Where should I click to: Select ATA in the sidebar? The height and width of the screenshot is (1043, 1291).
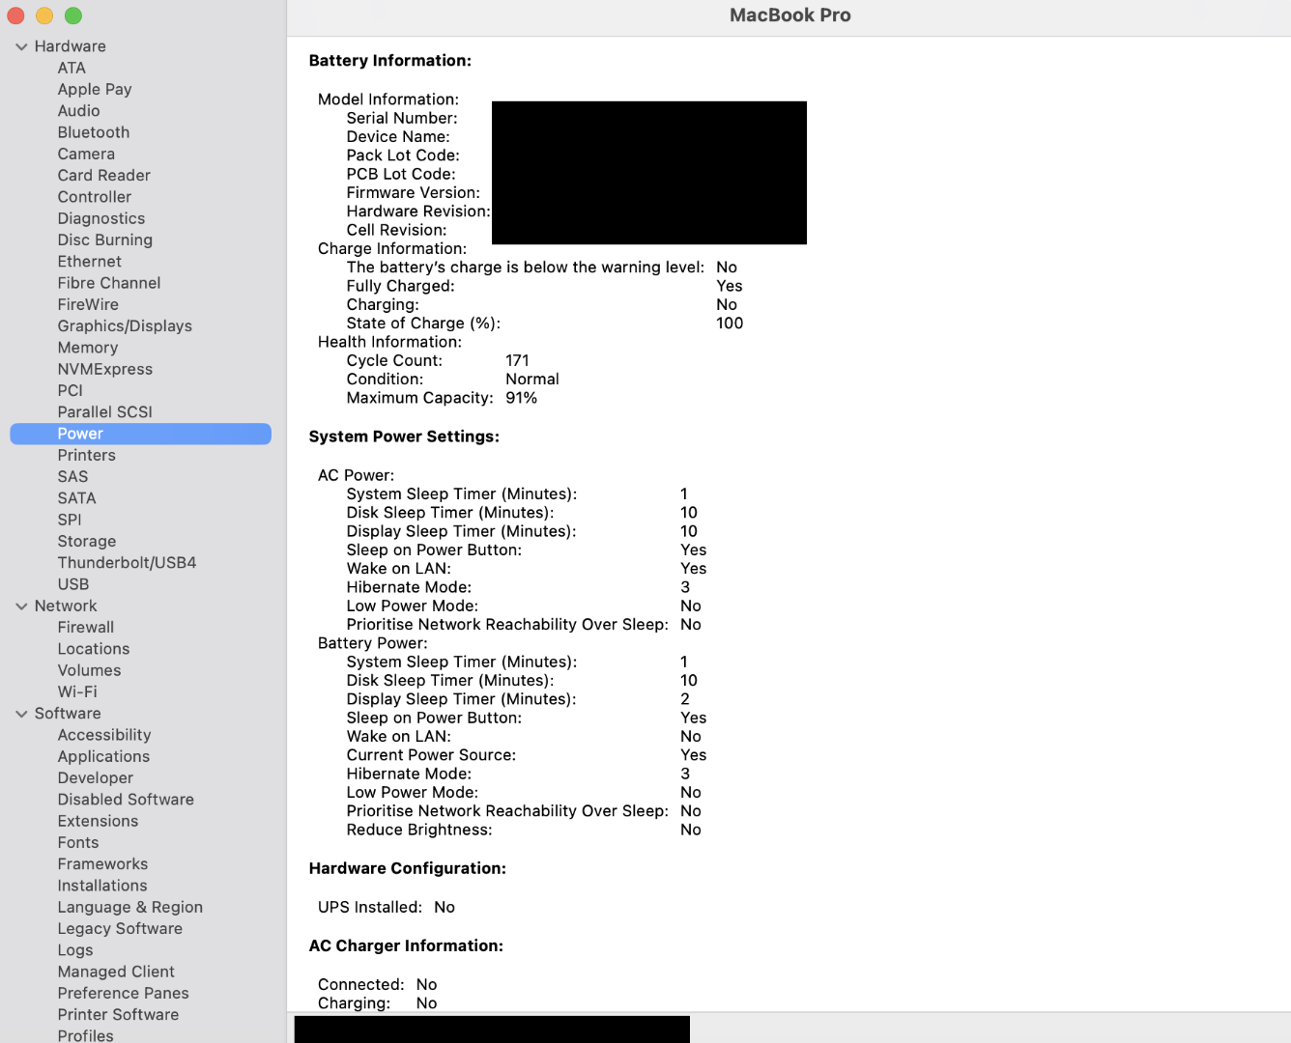coord(72,68)
